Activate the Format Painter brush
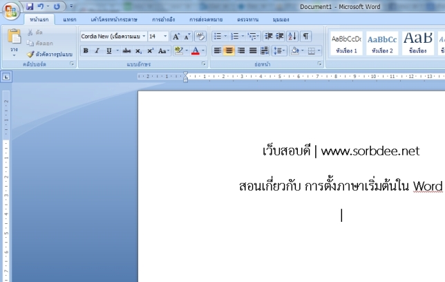Image resolution: width=445 pixels, height=282 pixels. click(x=50, y=54)
